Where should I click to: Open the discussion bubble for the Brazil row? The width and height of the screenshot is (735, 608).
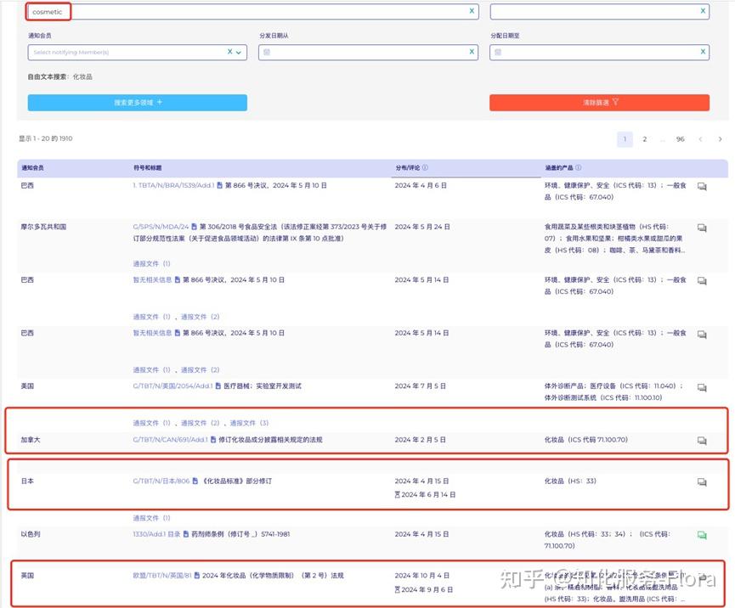click(x=701, y=185)
